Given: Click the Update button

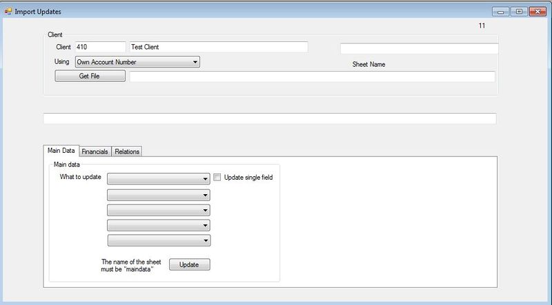Looking at the screenshot, I should coord(189,264).
